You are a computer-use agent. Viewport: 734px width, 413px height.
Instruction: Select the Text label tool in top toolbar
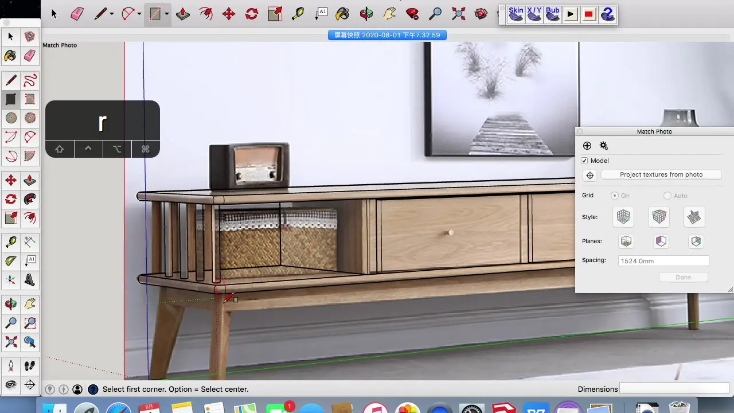point(321,14)
